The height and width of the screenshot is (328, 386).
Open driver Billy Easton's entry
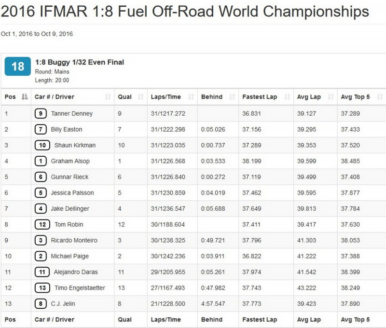tap(67, 129)
